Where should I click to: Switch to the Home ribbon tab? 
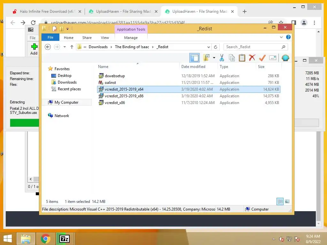pyautogui.click(x=69, y=38)
